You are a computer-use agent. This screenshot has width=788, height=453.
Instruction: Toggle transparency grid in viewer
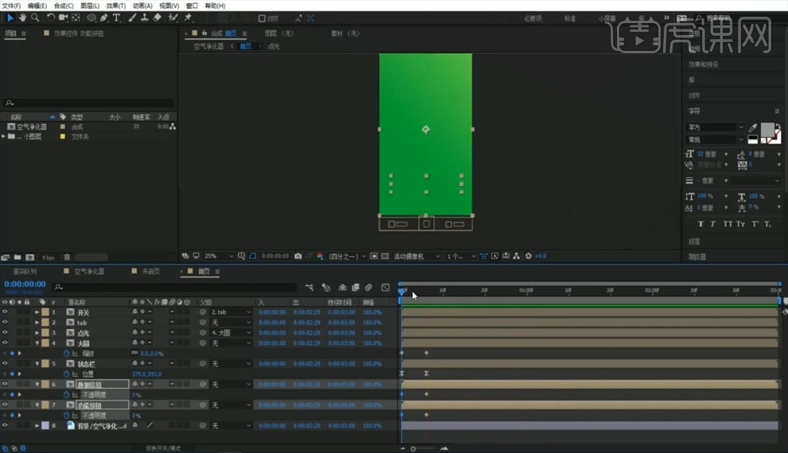[385, 256]
